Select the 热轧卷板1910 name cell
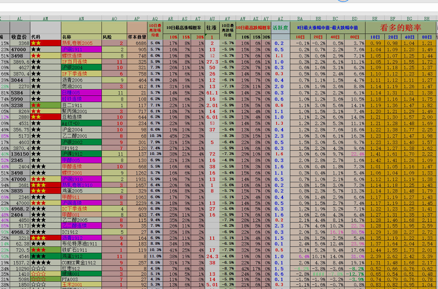 point(81,185)
